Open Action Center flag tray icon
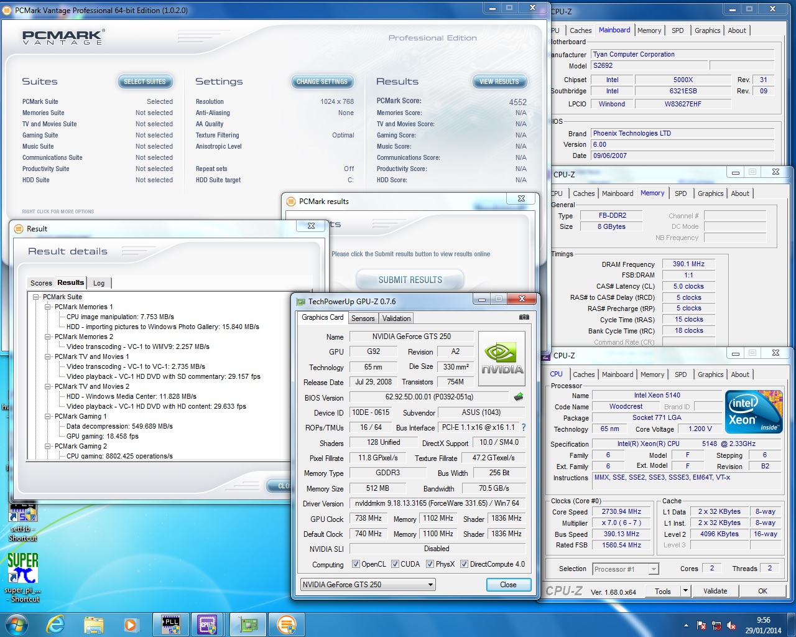 tap(701, 625)
